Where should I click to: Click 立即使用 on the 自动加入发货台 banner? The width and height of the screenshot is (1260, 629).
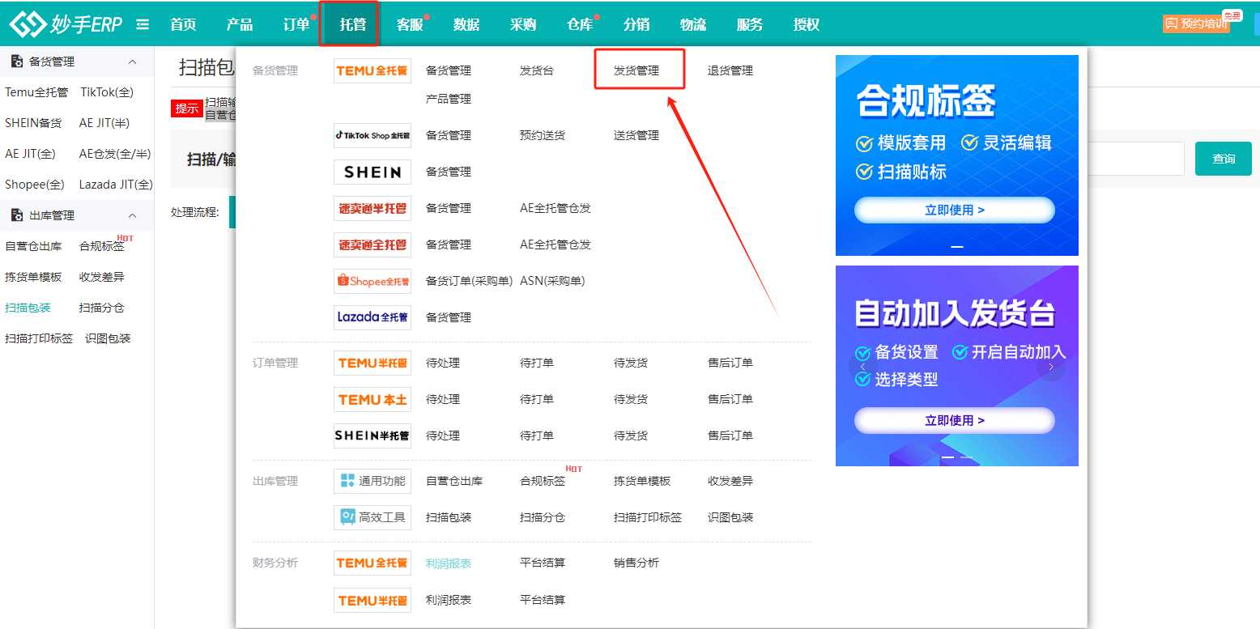coord(955,420)
